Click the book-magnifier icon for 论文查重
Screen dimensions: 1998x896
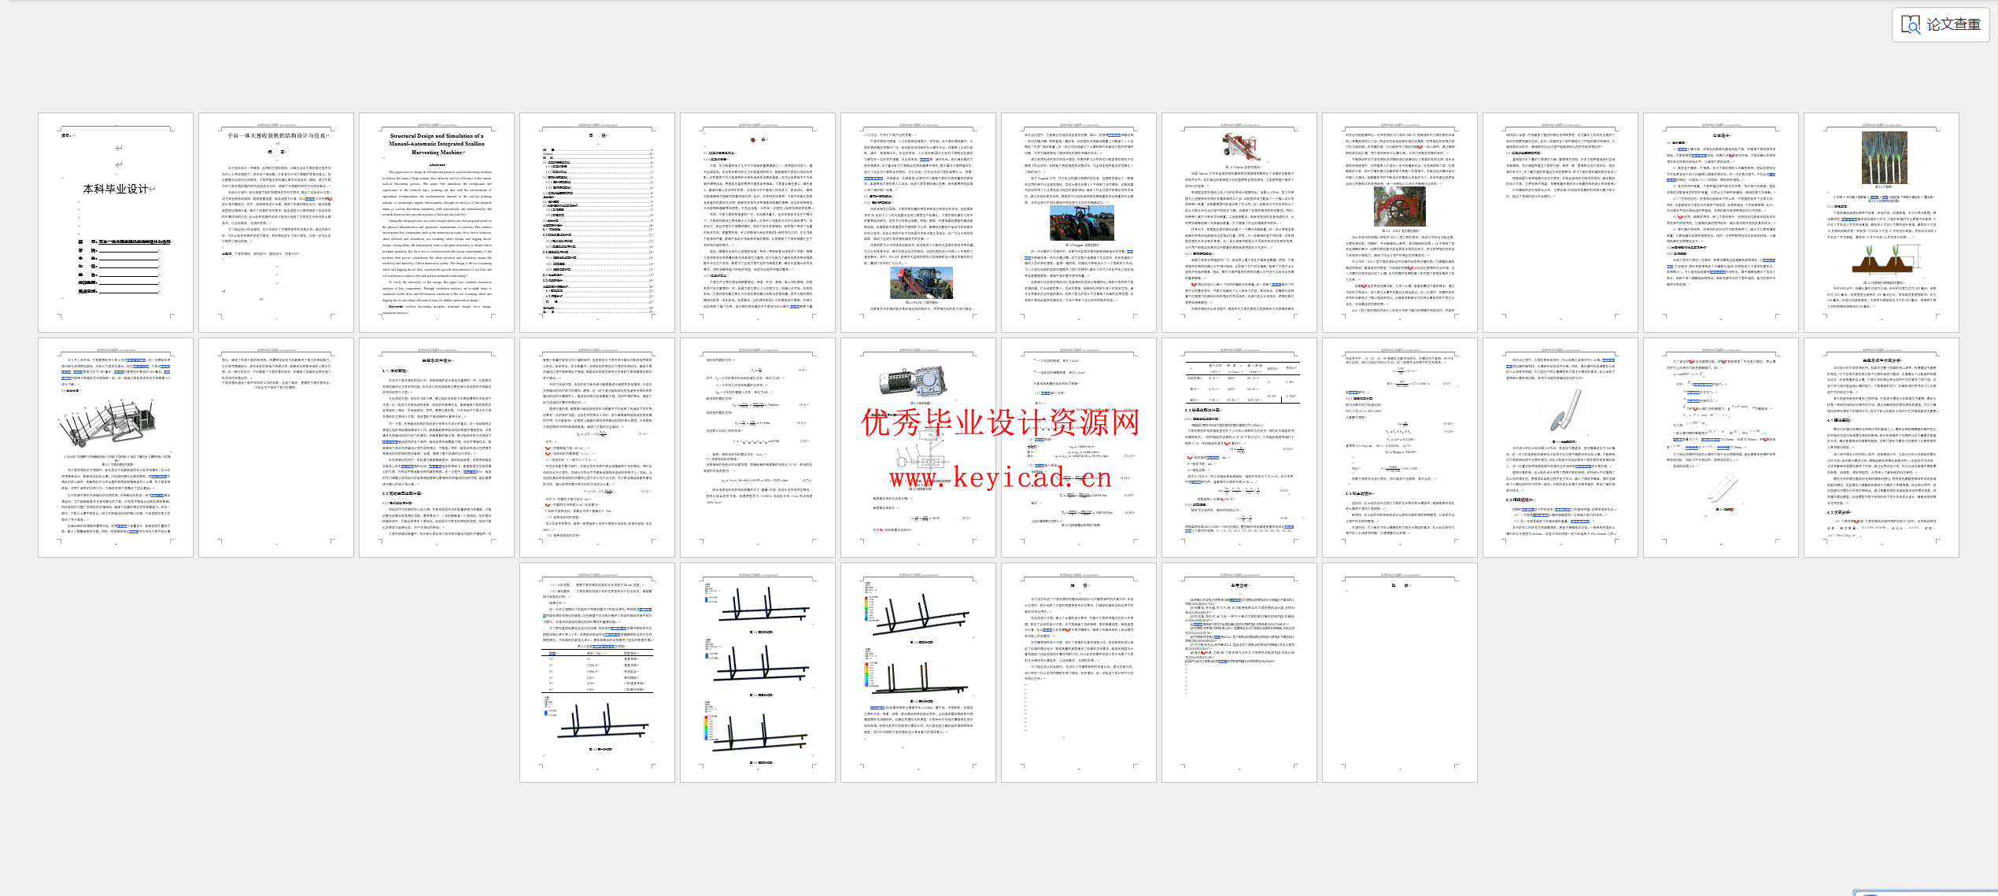(1911, 24)
